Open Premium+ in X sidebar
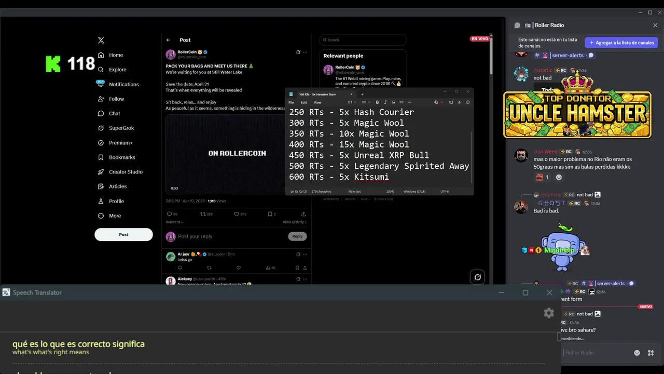 115,143
